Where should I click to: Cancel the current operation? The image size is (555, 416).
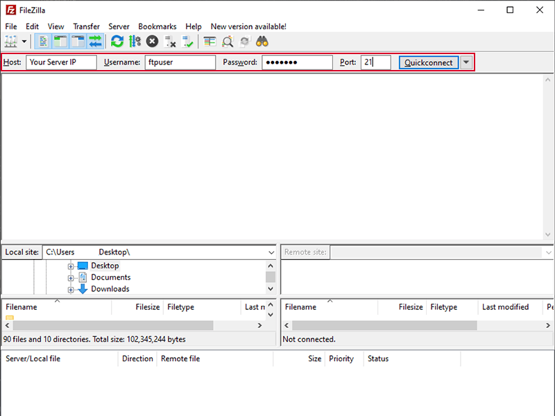[x=152, y=42]
